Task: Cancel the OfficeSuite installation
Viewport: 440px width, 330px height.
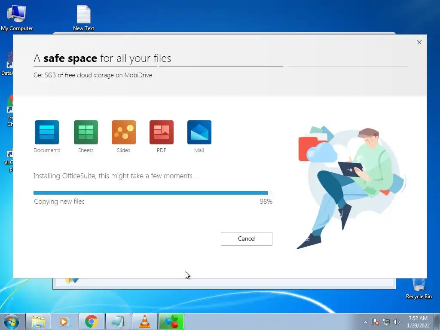Action: click(x=246, y=239)
